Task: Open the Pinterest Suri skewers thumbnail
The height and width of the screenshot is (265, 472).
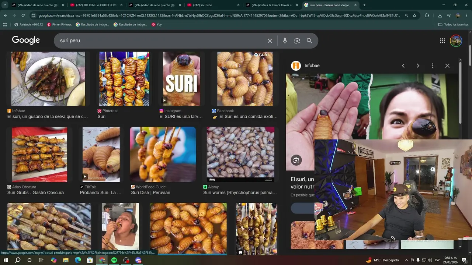Action: (124, 79)
